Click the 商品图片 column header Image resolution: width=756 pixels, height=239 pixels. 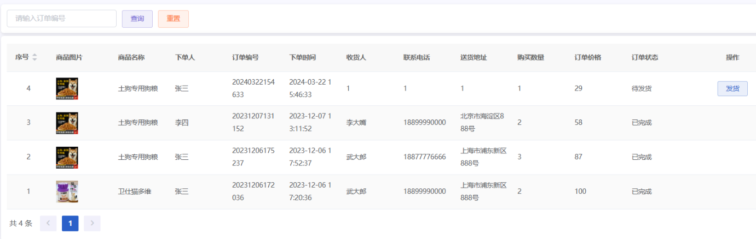coord(69,57)
